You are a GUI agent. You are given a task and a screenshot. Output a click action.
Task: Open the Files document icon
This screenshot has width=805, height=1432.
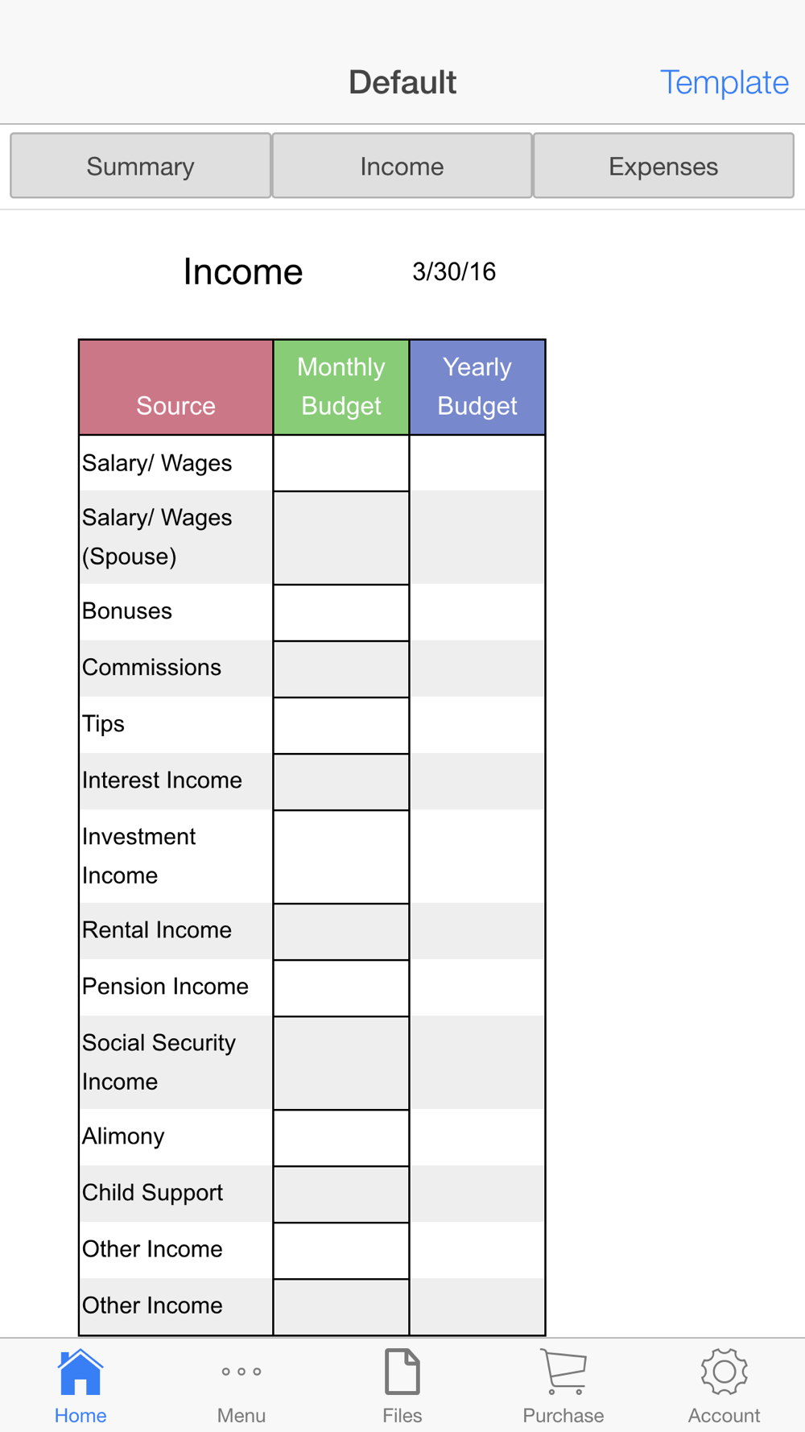point(402,1372)
